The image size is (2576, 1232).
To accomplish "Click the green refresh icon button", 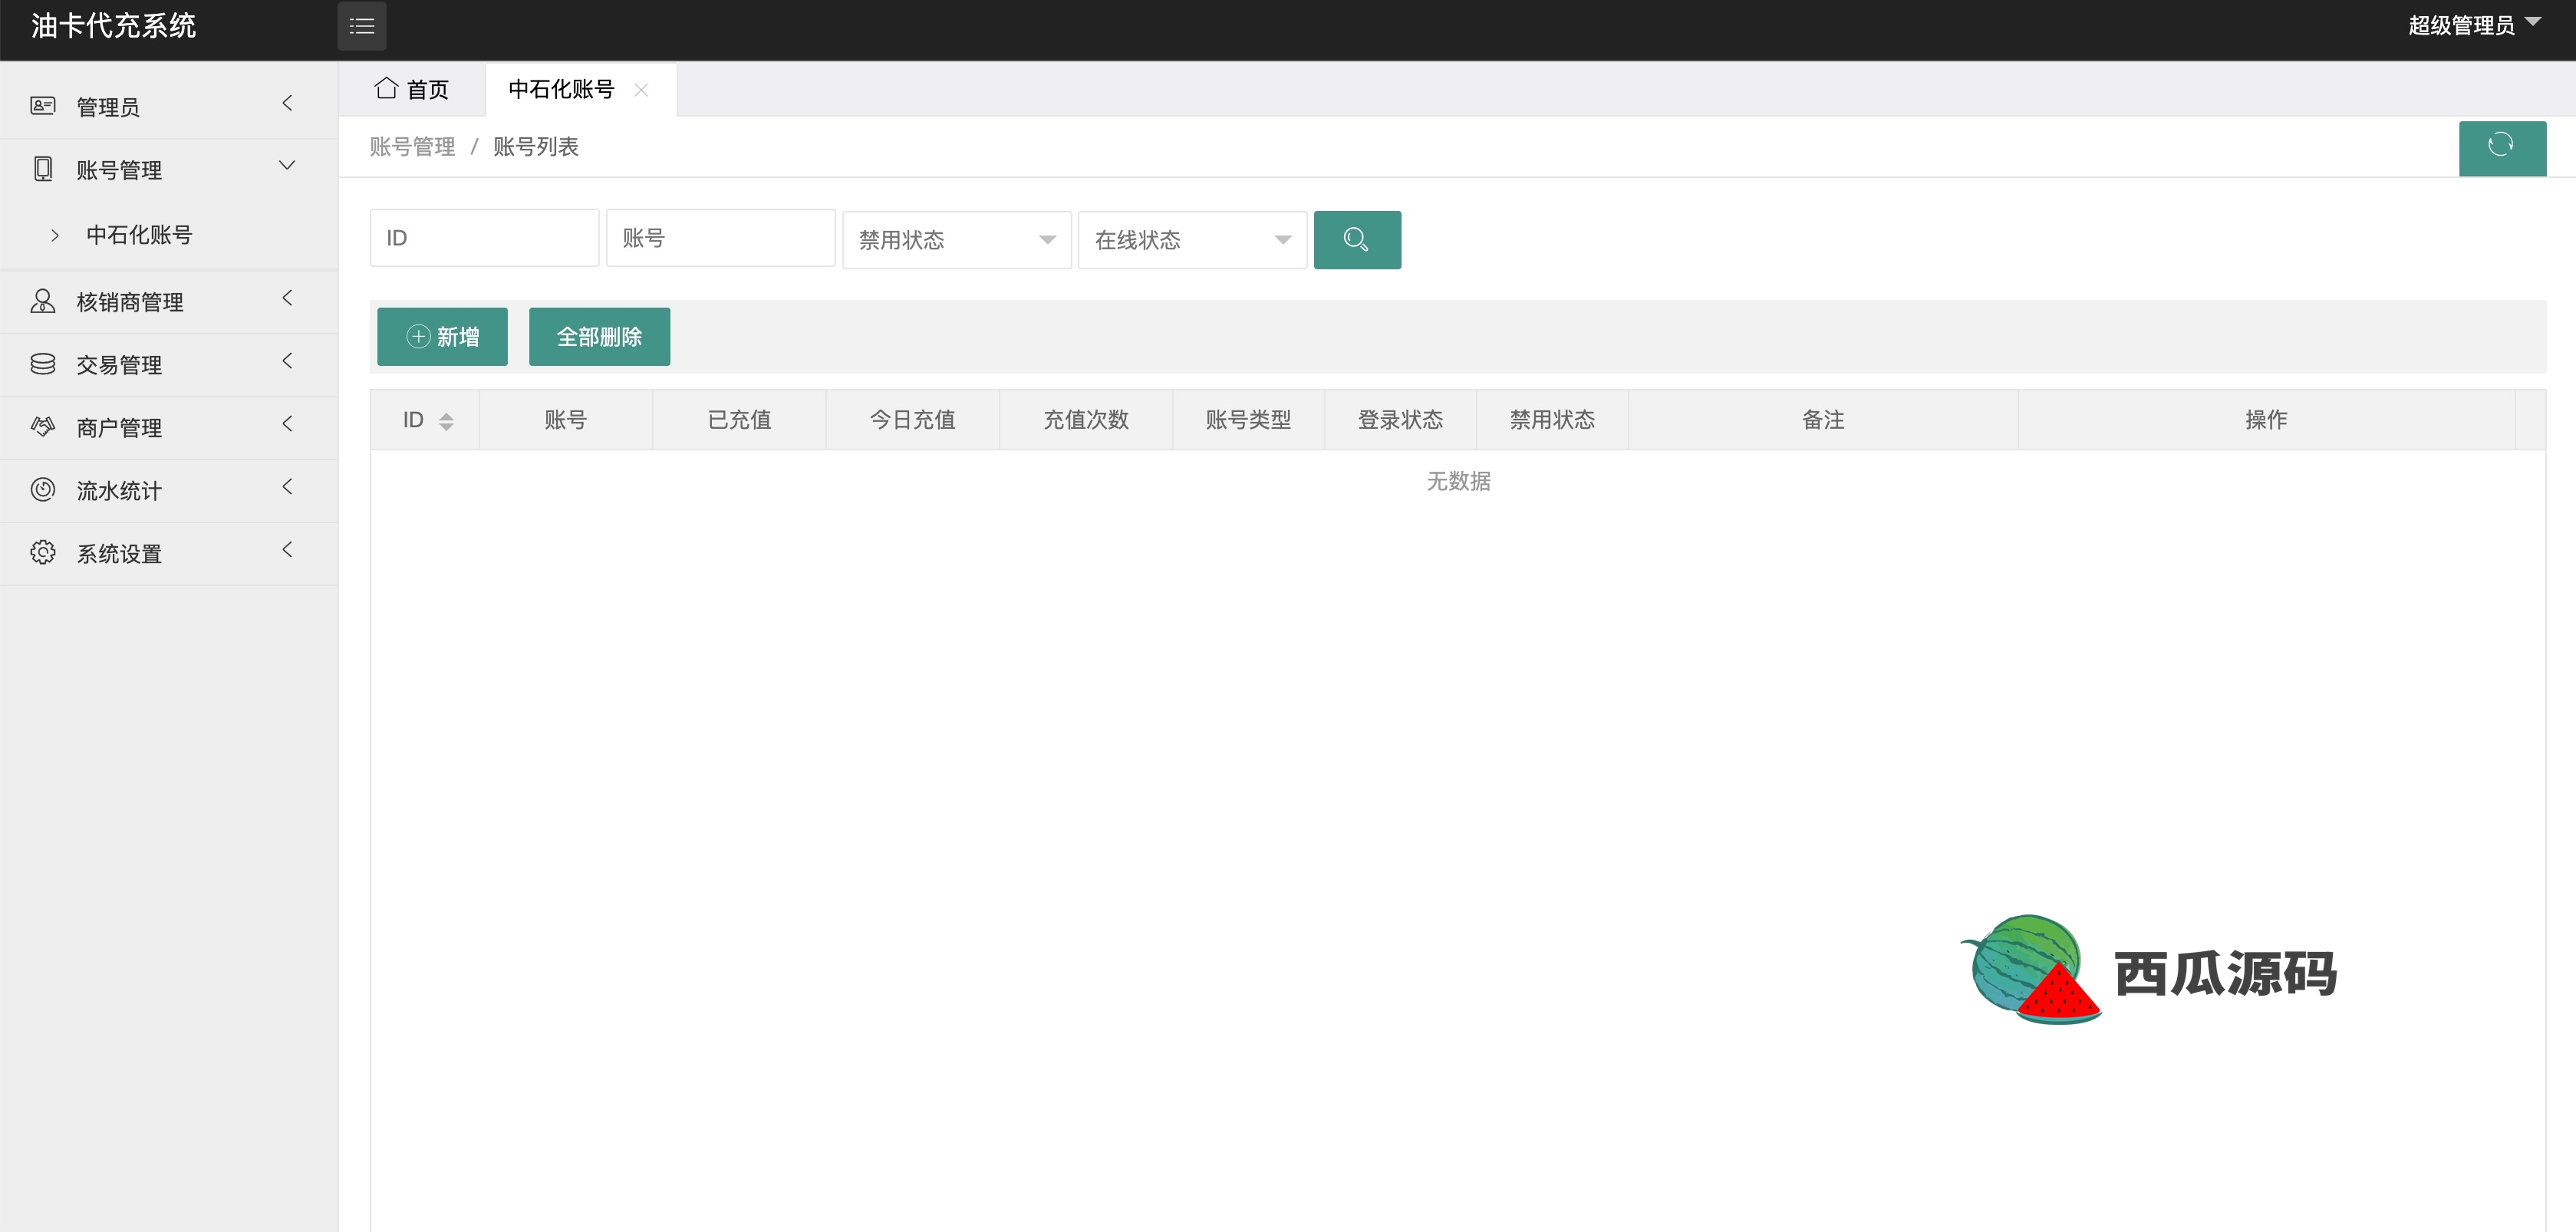I will coord(2502,147).
